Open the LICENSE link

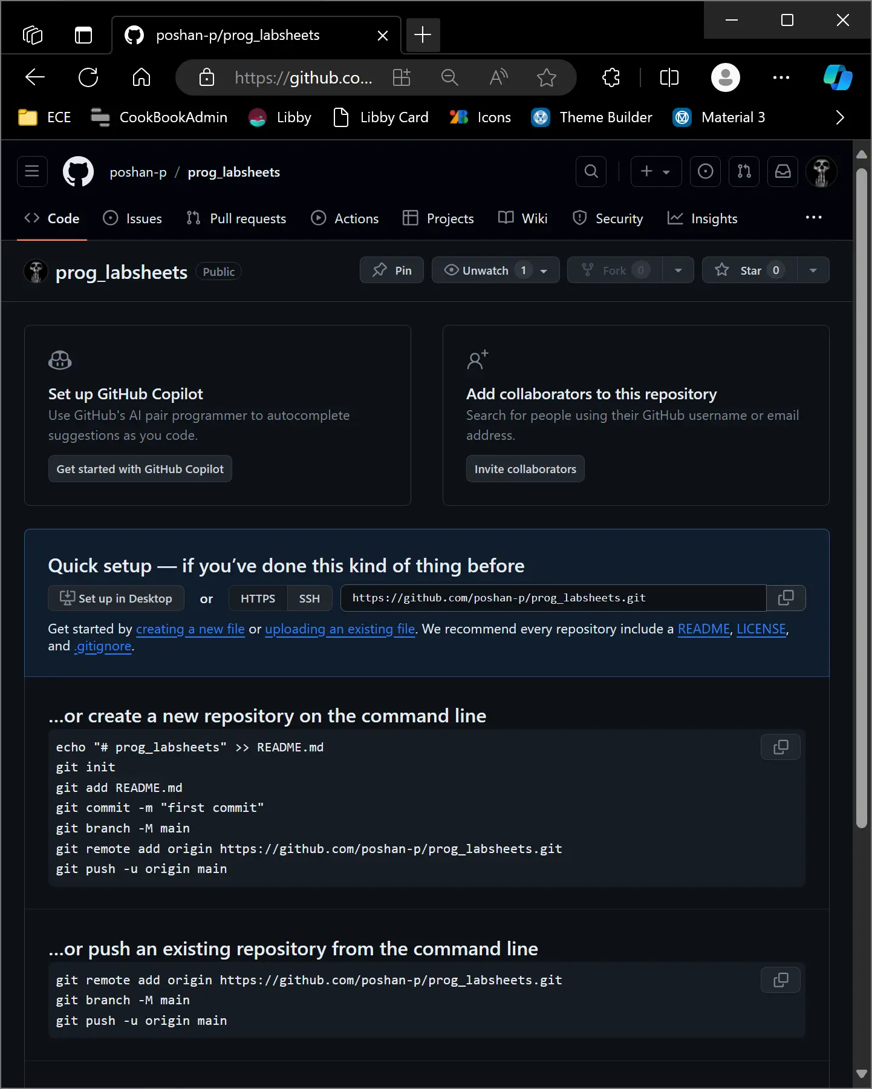pyautogui.click(x=761, y=629)
